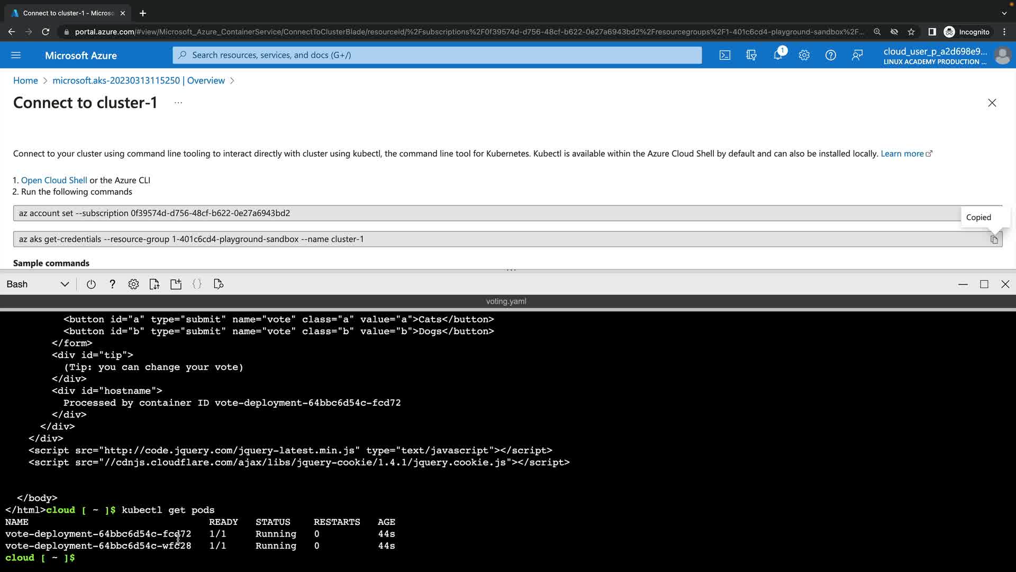Open the Directories and subscriptions filter icon
The width and height of the screenshot is (1016, 572).
751,55
